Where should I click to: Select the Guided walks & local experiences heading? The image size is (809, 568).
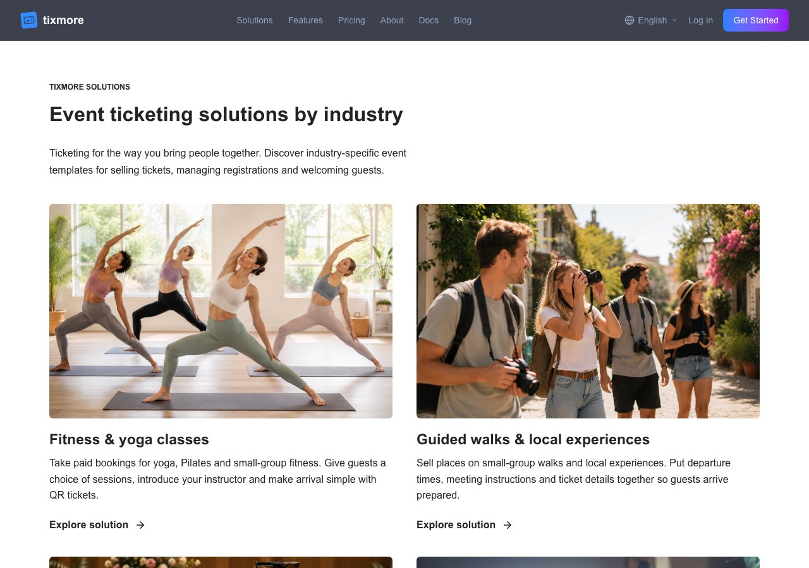[533, 439]
